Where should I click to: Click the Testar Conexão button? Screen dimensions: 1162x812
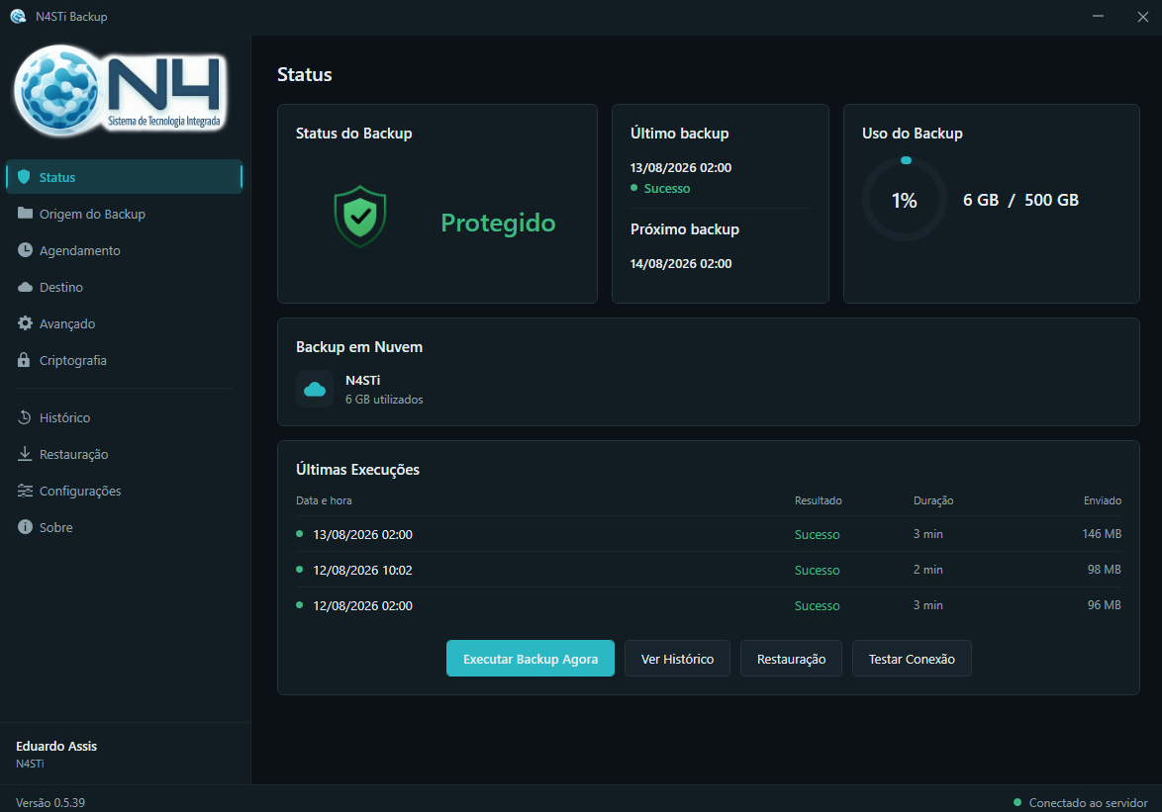click(x=912, y=659)
